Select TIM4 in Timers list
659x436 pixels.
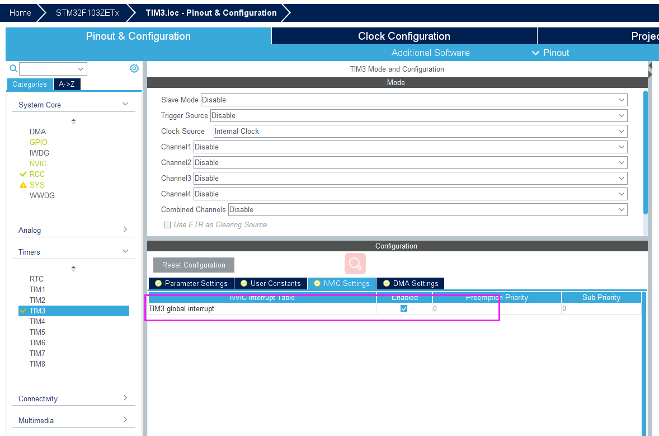point(37,322)
